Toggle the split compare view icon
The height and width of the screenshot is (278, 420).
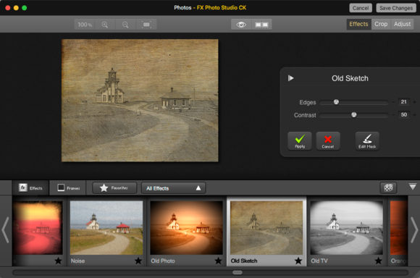261,25
